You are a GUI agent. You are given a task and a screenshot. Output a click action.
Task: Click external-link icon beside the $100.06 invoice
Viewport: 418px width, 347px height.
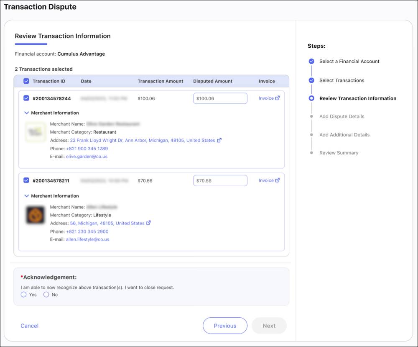coord(278,98)
